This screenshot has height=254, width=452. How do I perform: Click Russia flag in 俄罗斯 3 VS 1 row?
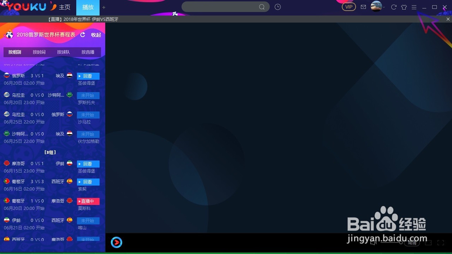[7, 75]
